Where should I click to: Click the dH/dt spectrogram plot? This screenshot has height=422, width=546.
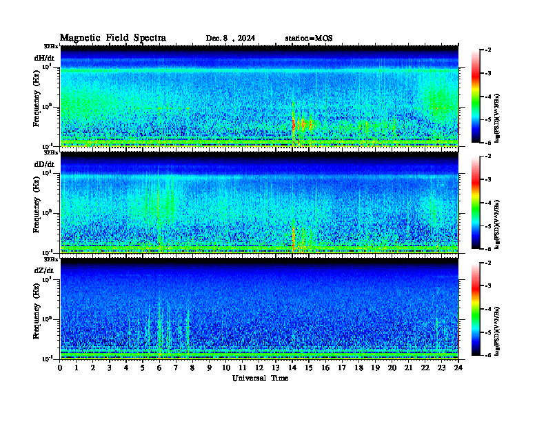(259, 96)
